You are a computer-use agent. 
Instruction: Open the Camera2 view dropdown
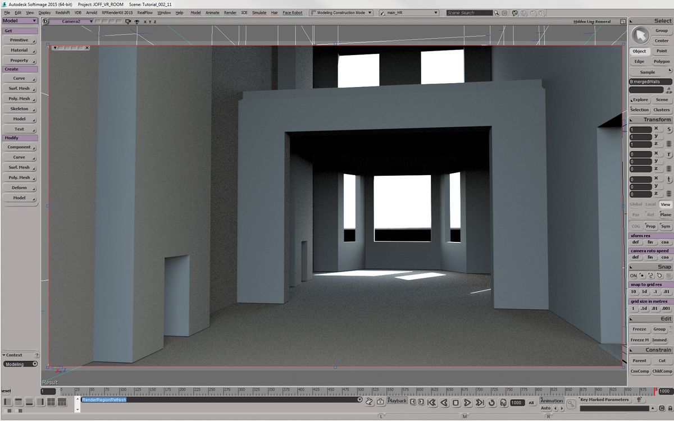click(91, 21)
